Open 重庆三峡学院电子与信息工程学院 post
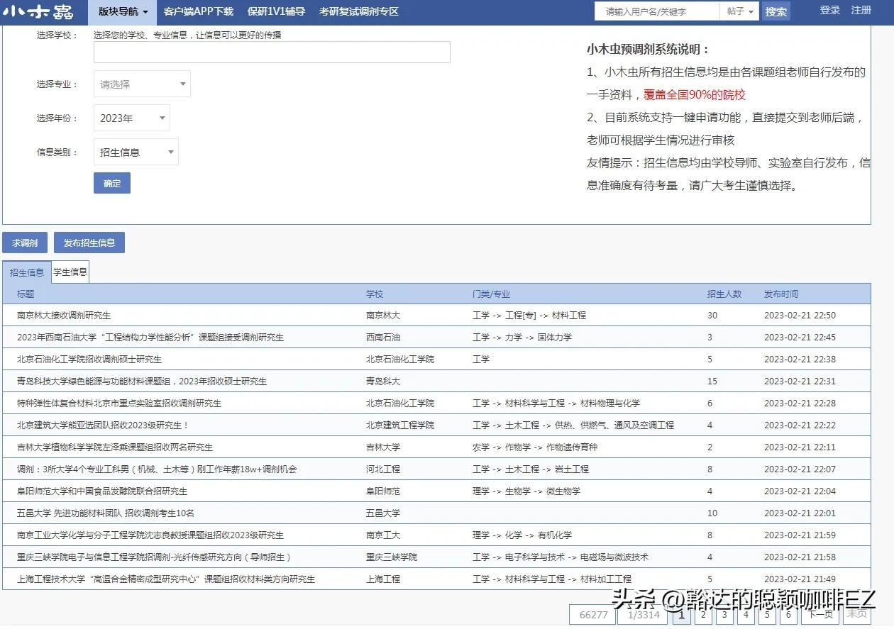The image size is (894, 629). (154, 557)
